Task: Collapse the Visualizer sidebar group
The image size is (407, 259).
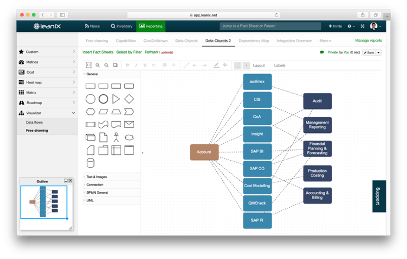Action: (47, 113)
